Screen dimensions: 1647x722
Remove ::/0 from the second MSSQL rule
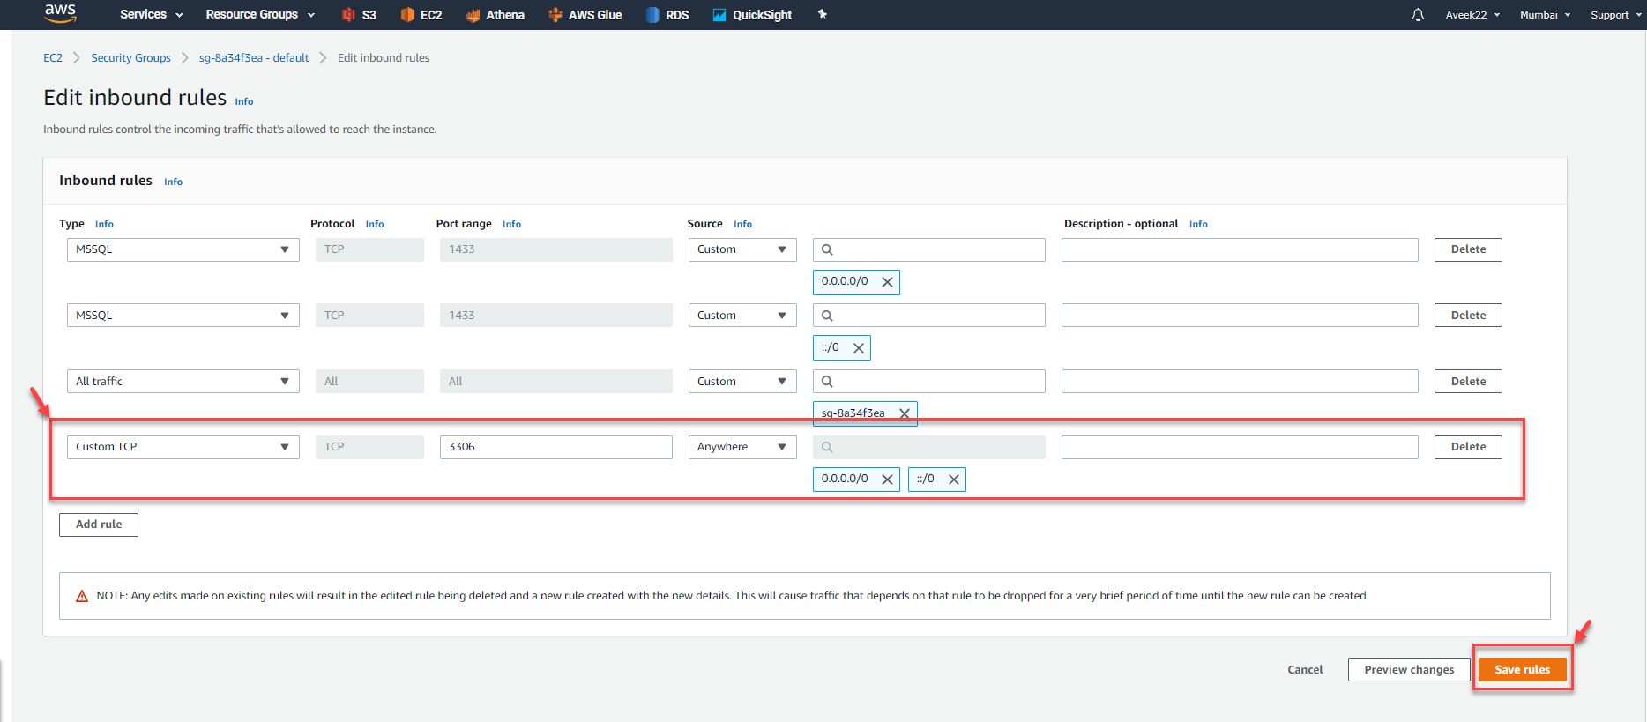[x=859, y=348]
